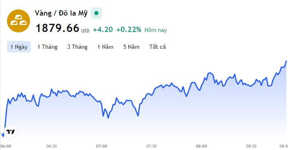Click the green market status indicator

(96, 13)
